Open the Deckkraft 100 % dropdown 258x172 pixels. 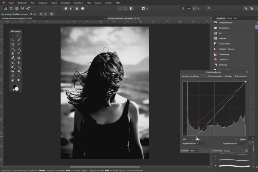tap(194, 150)
